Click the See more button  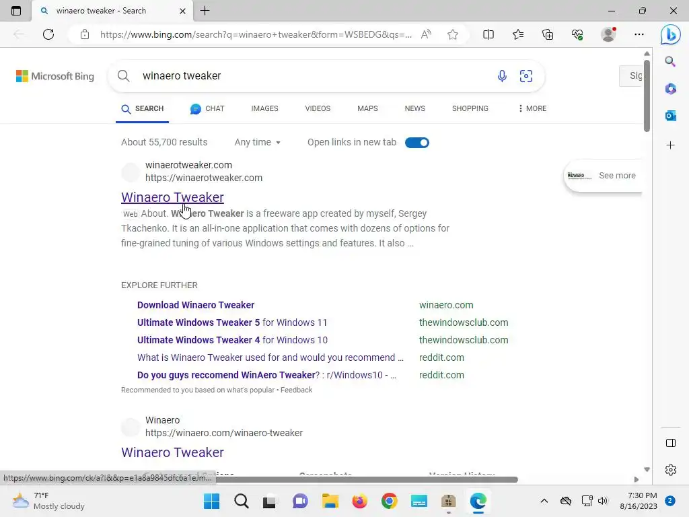603,176
